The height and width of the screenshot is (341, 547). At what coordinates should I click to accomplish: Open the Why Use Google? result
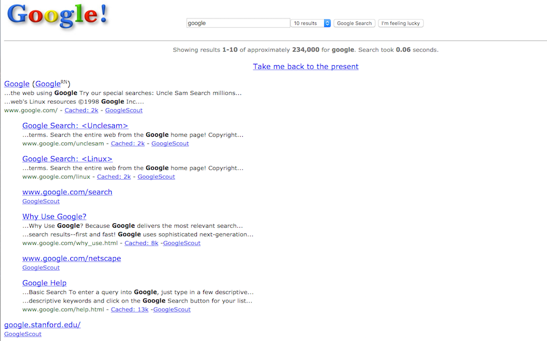pos(54,217)
